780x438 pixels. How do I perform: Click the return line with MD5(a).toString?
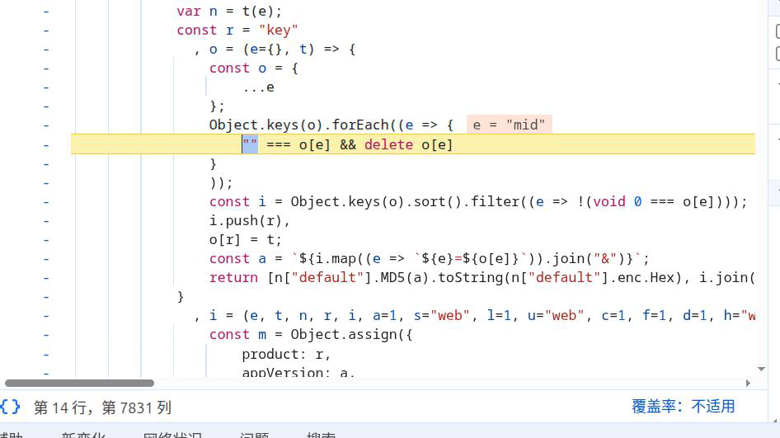[482, 278]
